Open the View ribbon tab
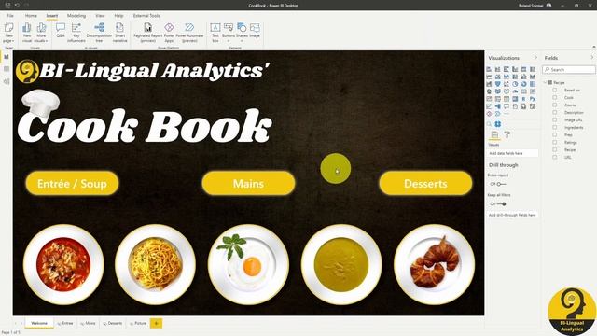597x336 pixels. pos(100,16)
